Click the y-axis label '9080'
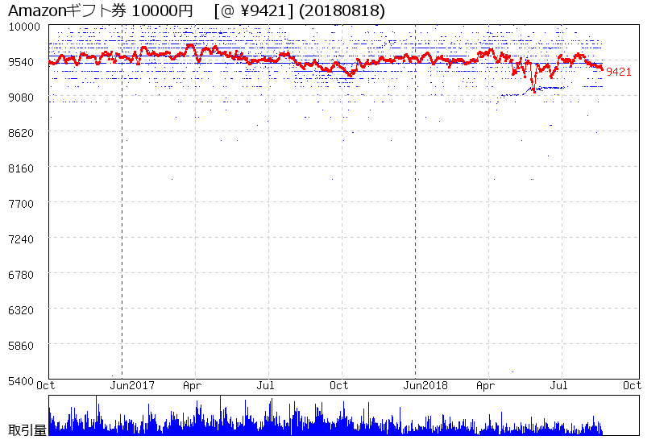668x444 pixels. (x=21, y=98)
